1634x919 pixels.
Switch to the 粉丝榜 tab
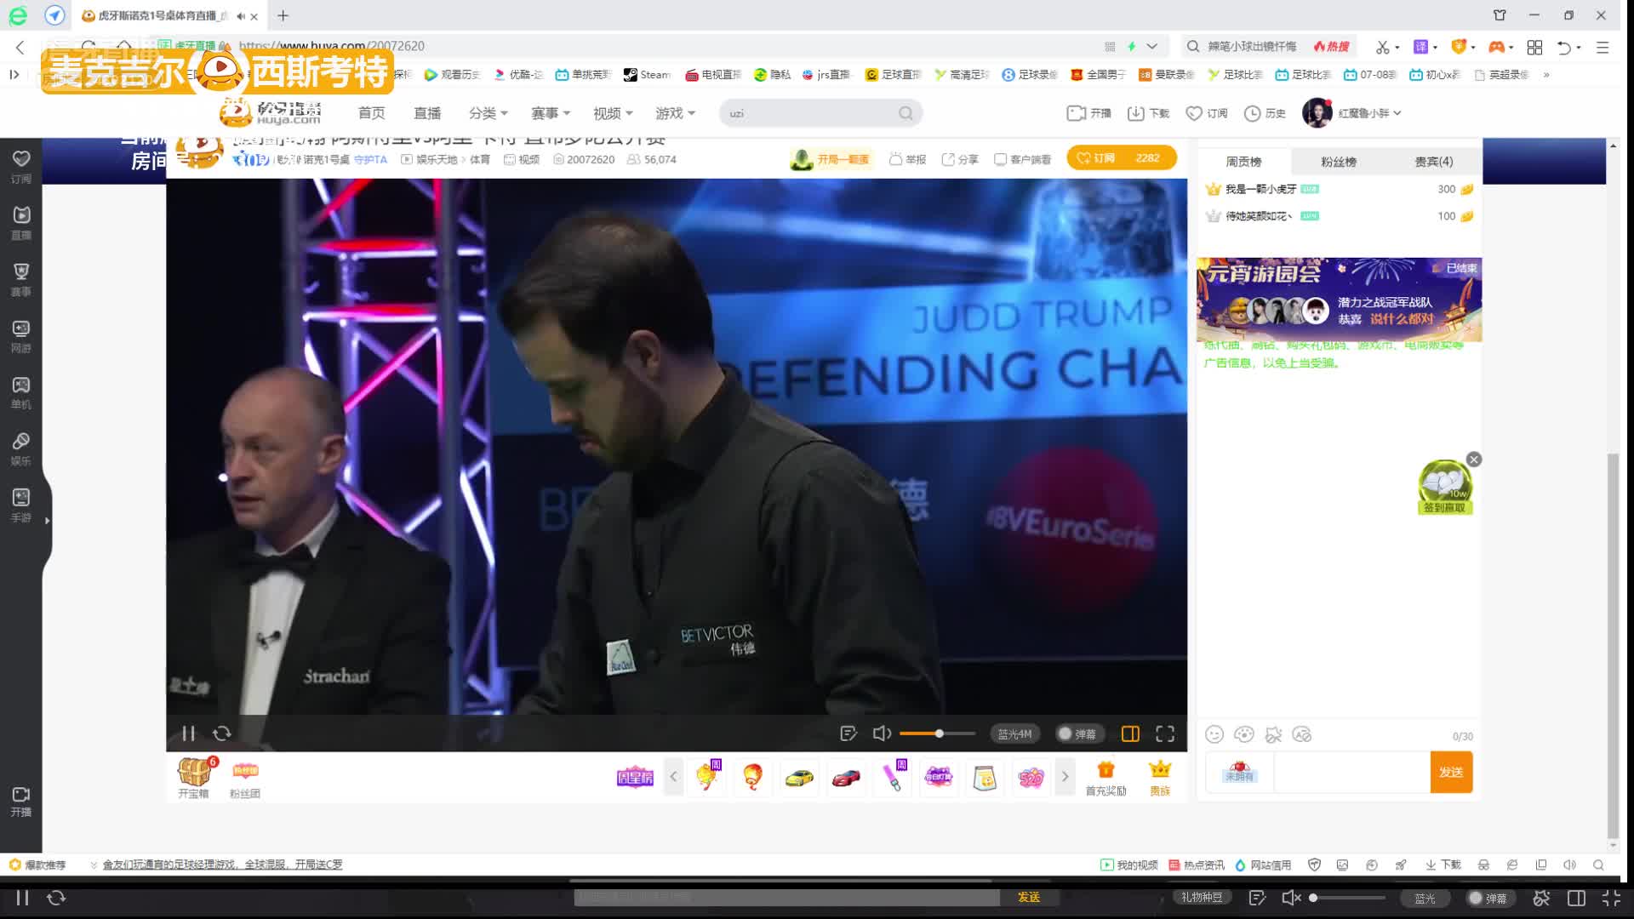pos(1339,161)
